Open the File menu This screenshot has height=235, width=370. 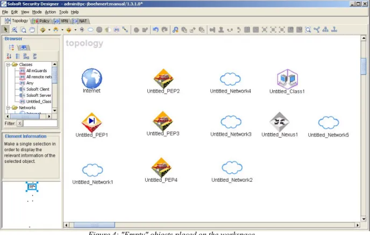click(x=5, y=12)
